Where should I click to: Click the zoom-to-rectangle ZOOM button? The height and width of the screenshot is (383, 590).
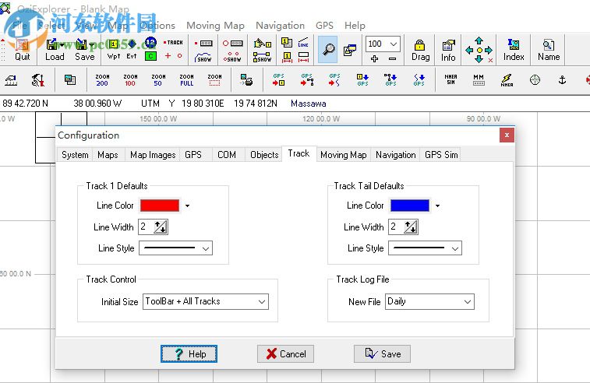214,79
